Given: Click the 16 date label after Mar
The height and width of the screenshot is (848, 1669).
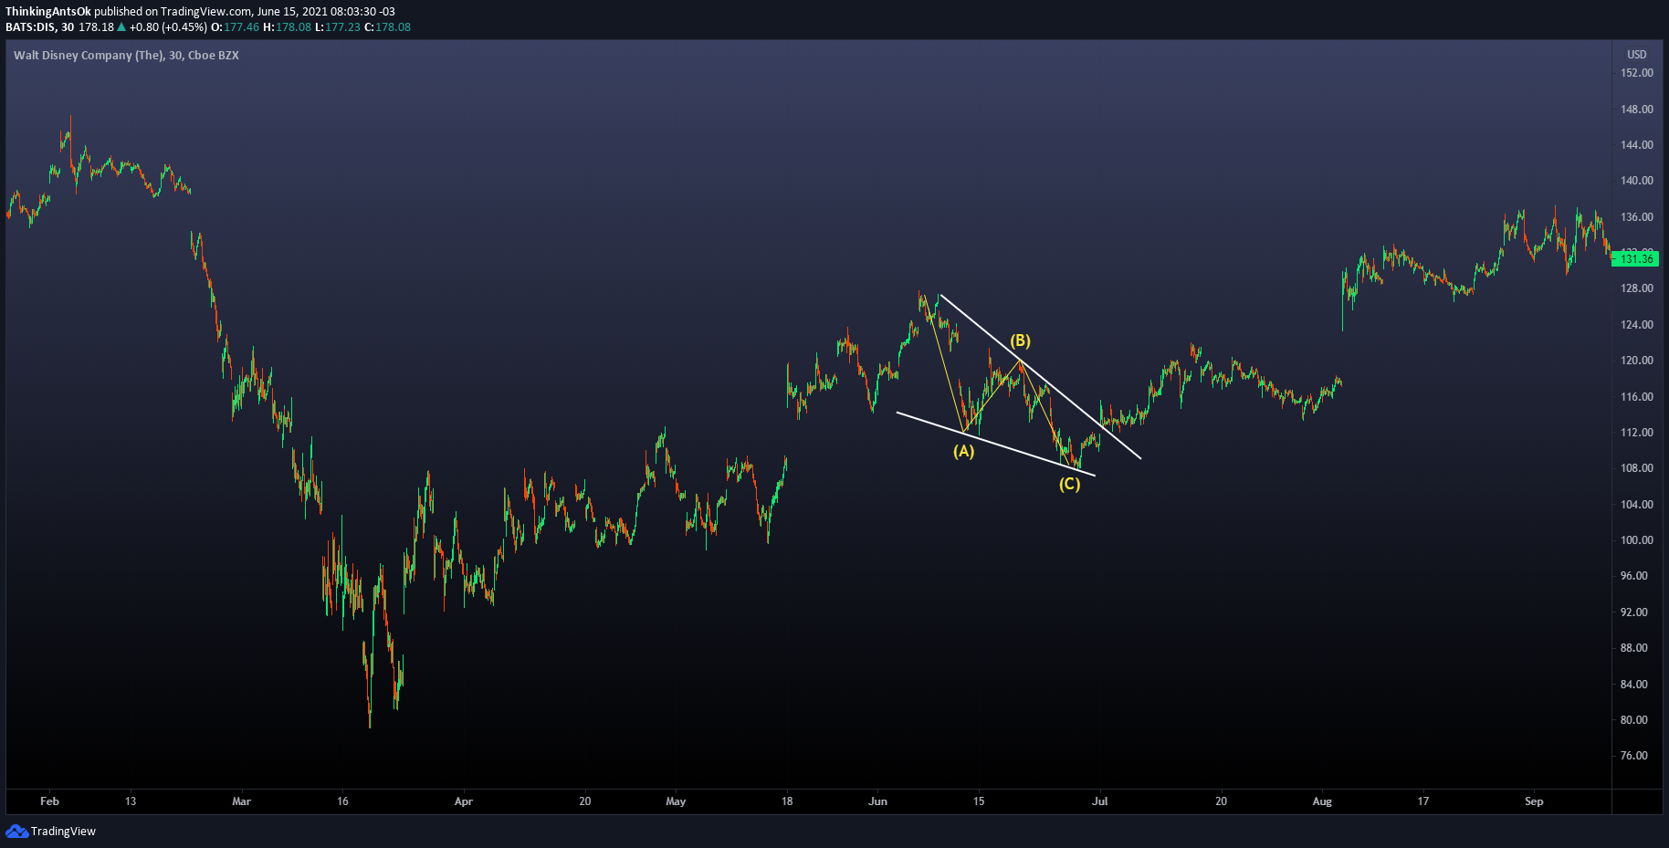Looking at the screenshot, I should pyautogui.click(x=342, y=801).
